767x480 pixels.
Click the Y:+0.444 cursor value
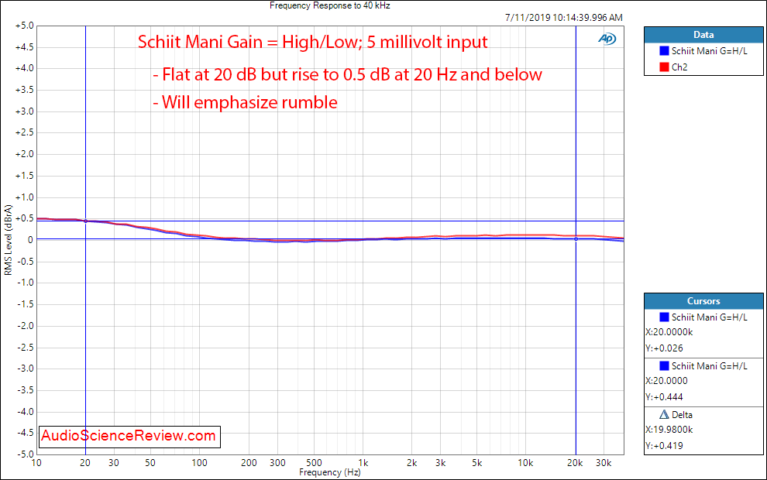pyautogui.click(x=664, y=397)
